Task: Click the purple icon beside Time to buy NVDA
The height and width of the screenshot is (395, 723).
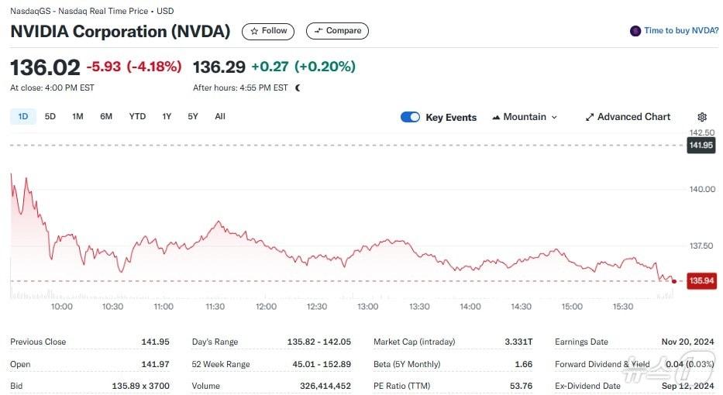Action: pos(635,31)
